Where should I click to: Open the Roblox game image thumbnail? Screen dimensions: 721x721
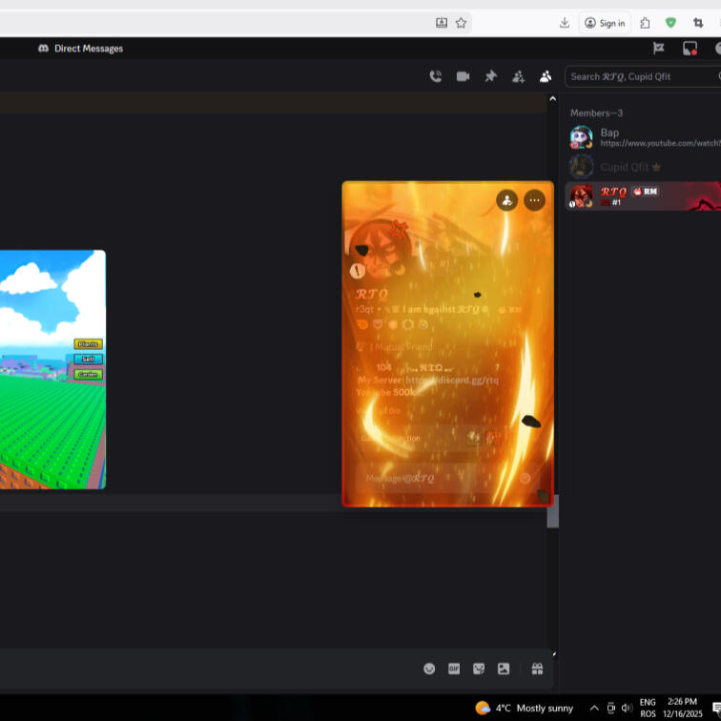pos(51,369)
